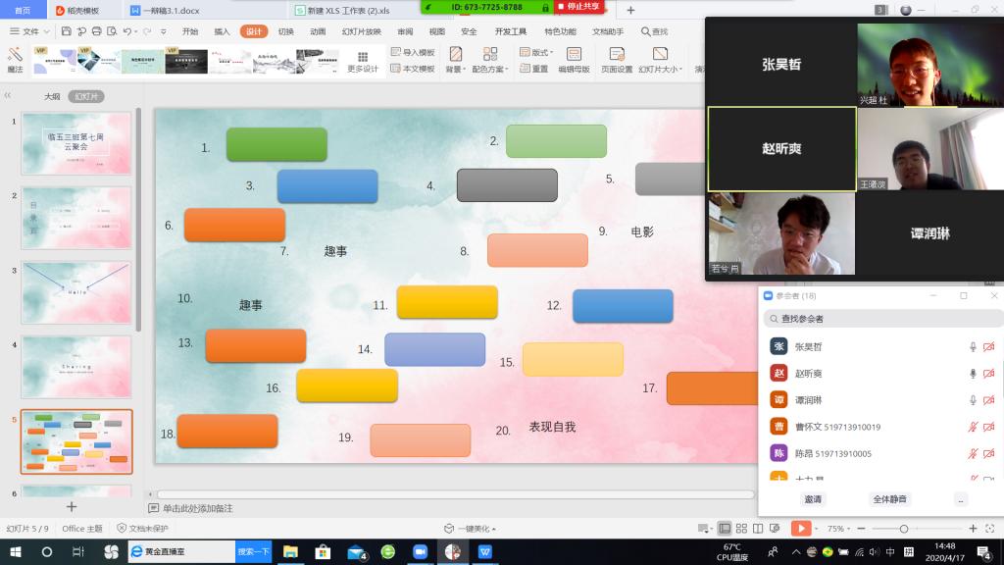The width and height of the screenshot is (1004, 565).
Task: Switch to normal view icon in status bar
Action: [725, 529]
